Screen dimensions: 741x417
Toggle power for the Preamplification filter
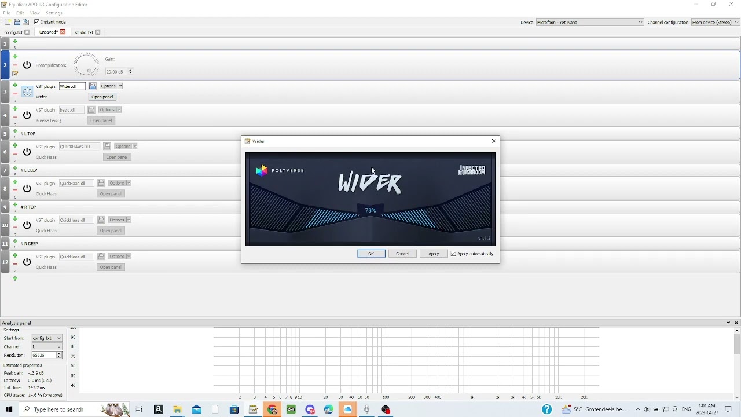(27, 65)
